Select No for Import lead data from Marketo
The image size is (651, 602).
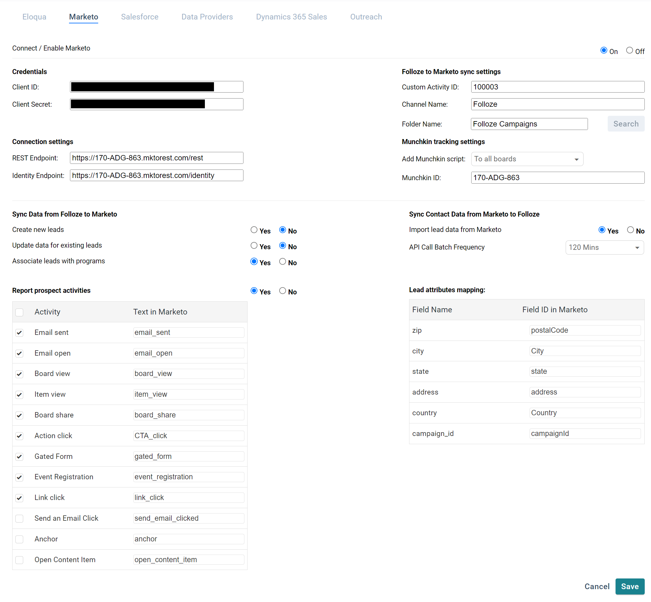(x=630, y=230)
